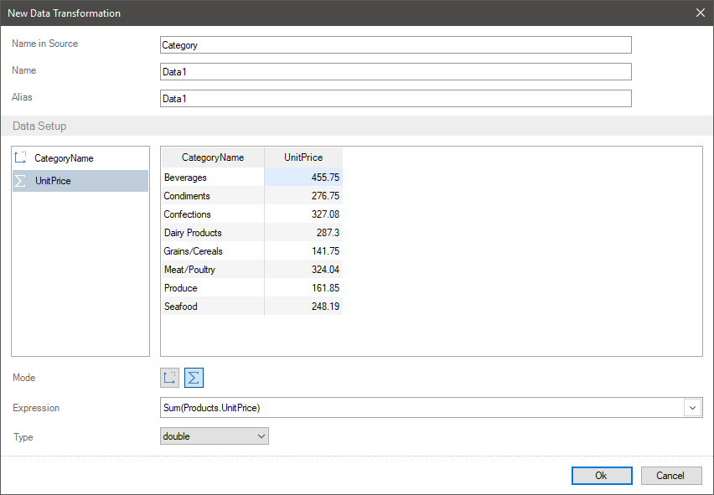
Task: Click the Alias input field
Action: [x=396, y=98]
